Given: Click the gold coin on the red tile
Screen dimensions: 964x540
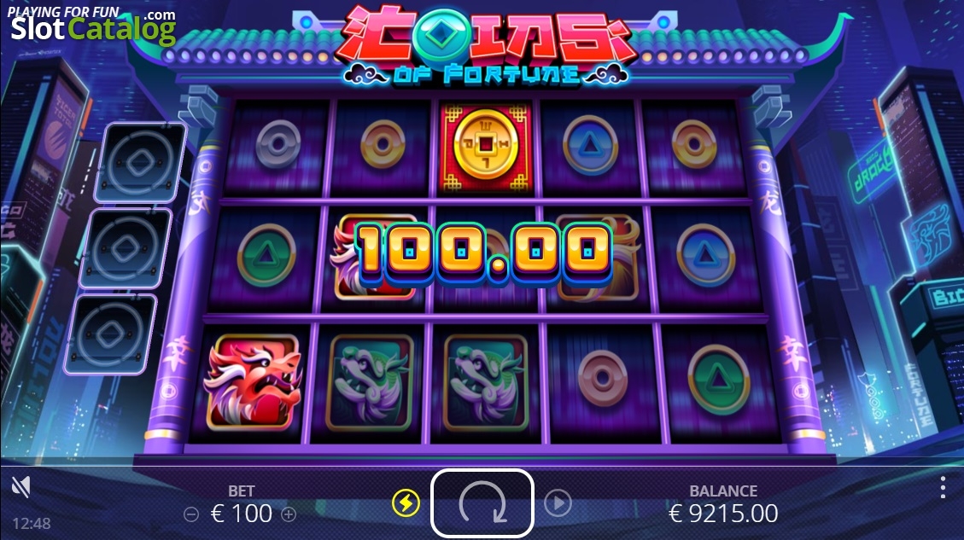Looking at the screenshot, I should click(x=486, y=146).
